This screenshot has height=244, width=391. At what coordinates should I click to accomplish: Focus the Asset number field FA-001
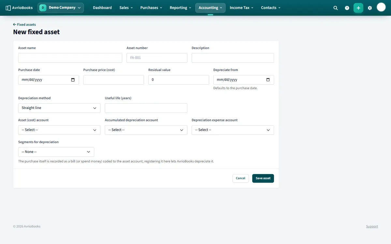157,58
